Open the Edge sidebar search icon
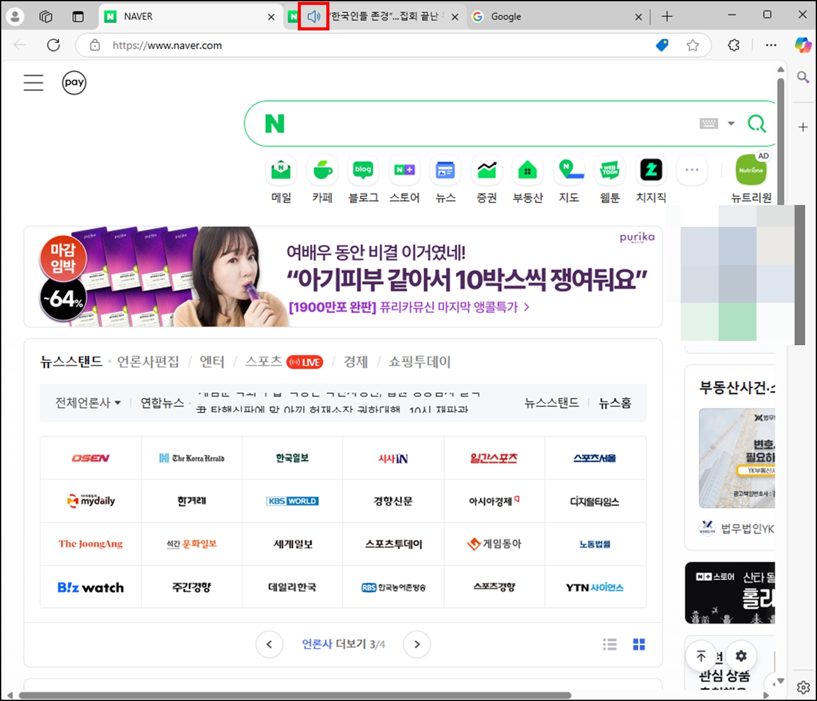 tap(803, 77)
